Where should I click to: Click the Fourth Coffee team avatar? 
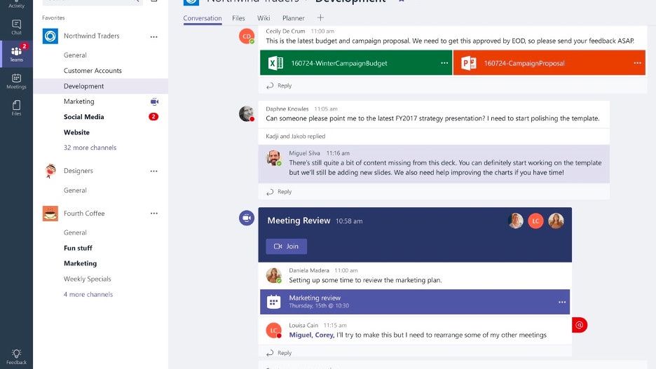[x=50, y=213]
